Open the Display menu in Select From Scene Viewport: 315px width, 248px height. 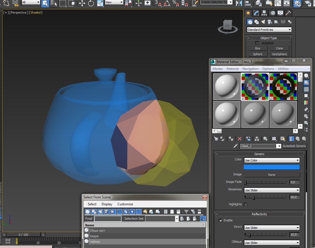pyautogui.click(x=107, y=204)
